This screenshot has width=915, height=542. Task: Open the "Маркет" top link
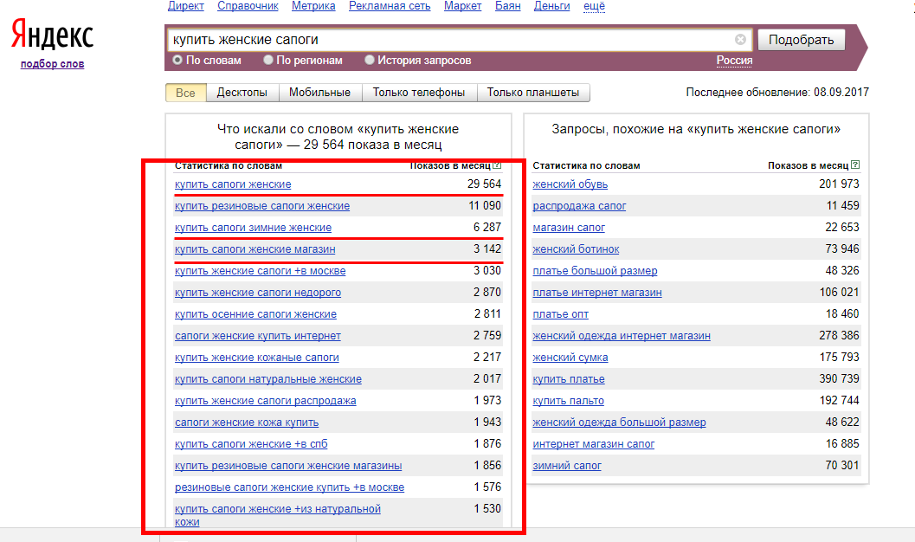pos(463,6)
